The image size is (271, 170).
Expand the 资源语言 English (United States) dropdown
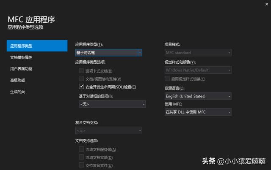[x=198, y=96]
